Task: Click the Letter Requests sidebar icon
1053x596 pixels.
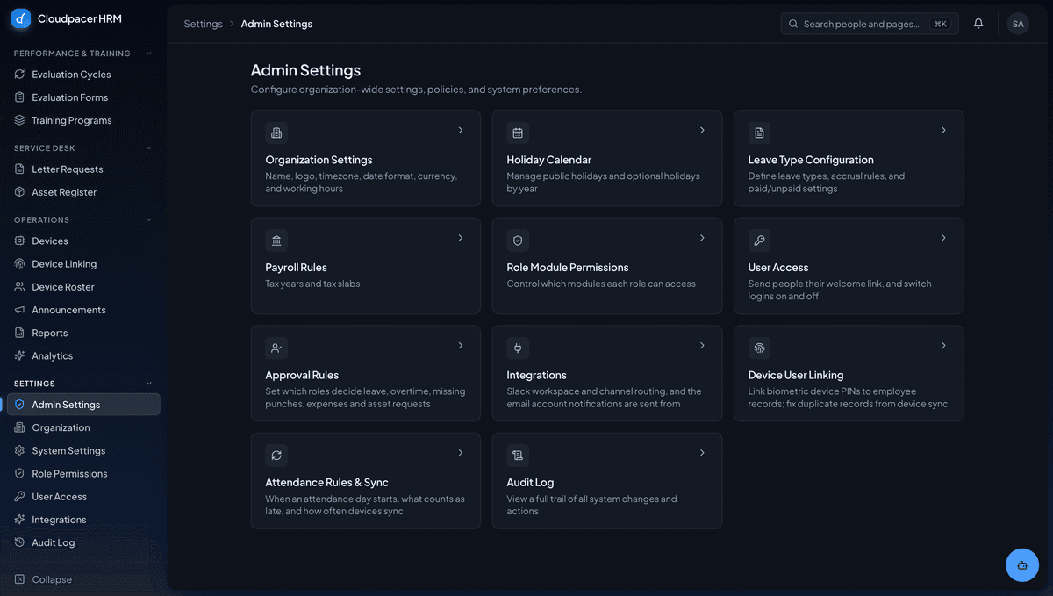Action: tap(20, 169)
